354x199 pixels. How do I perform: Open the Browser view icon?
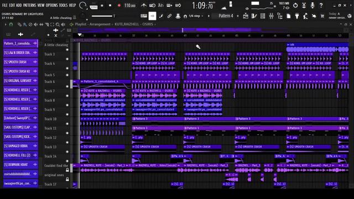coord(280,16)
